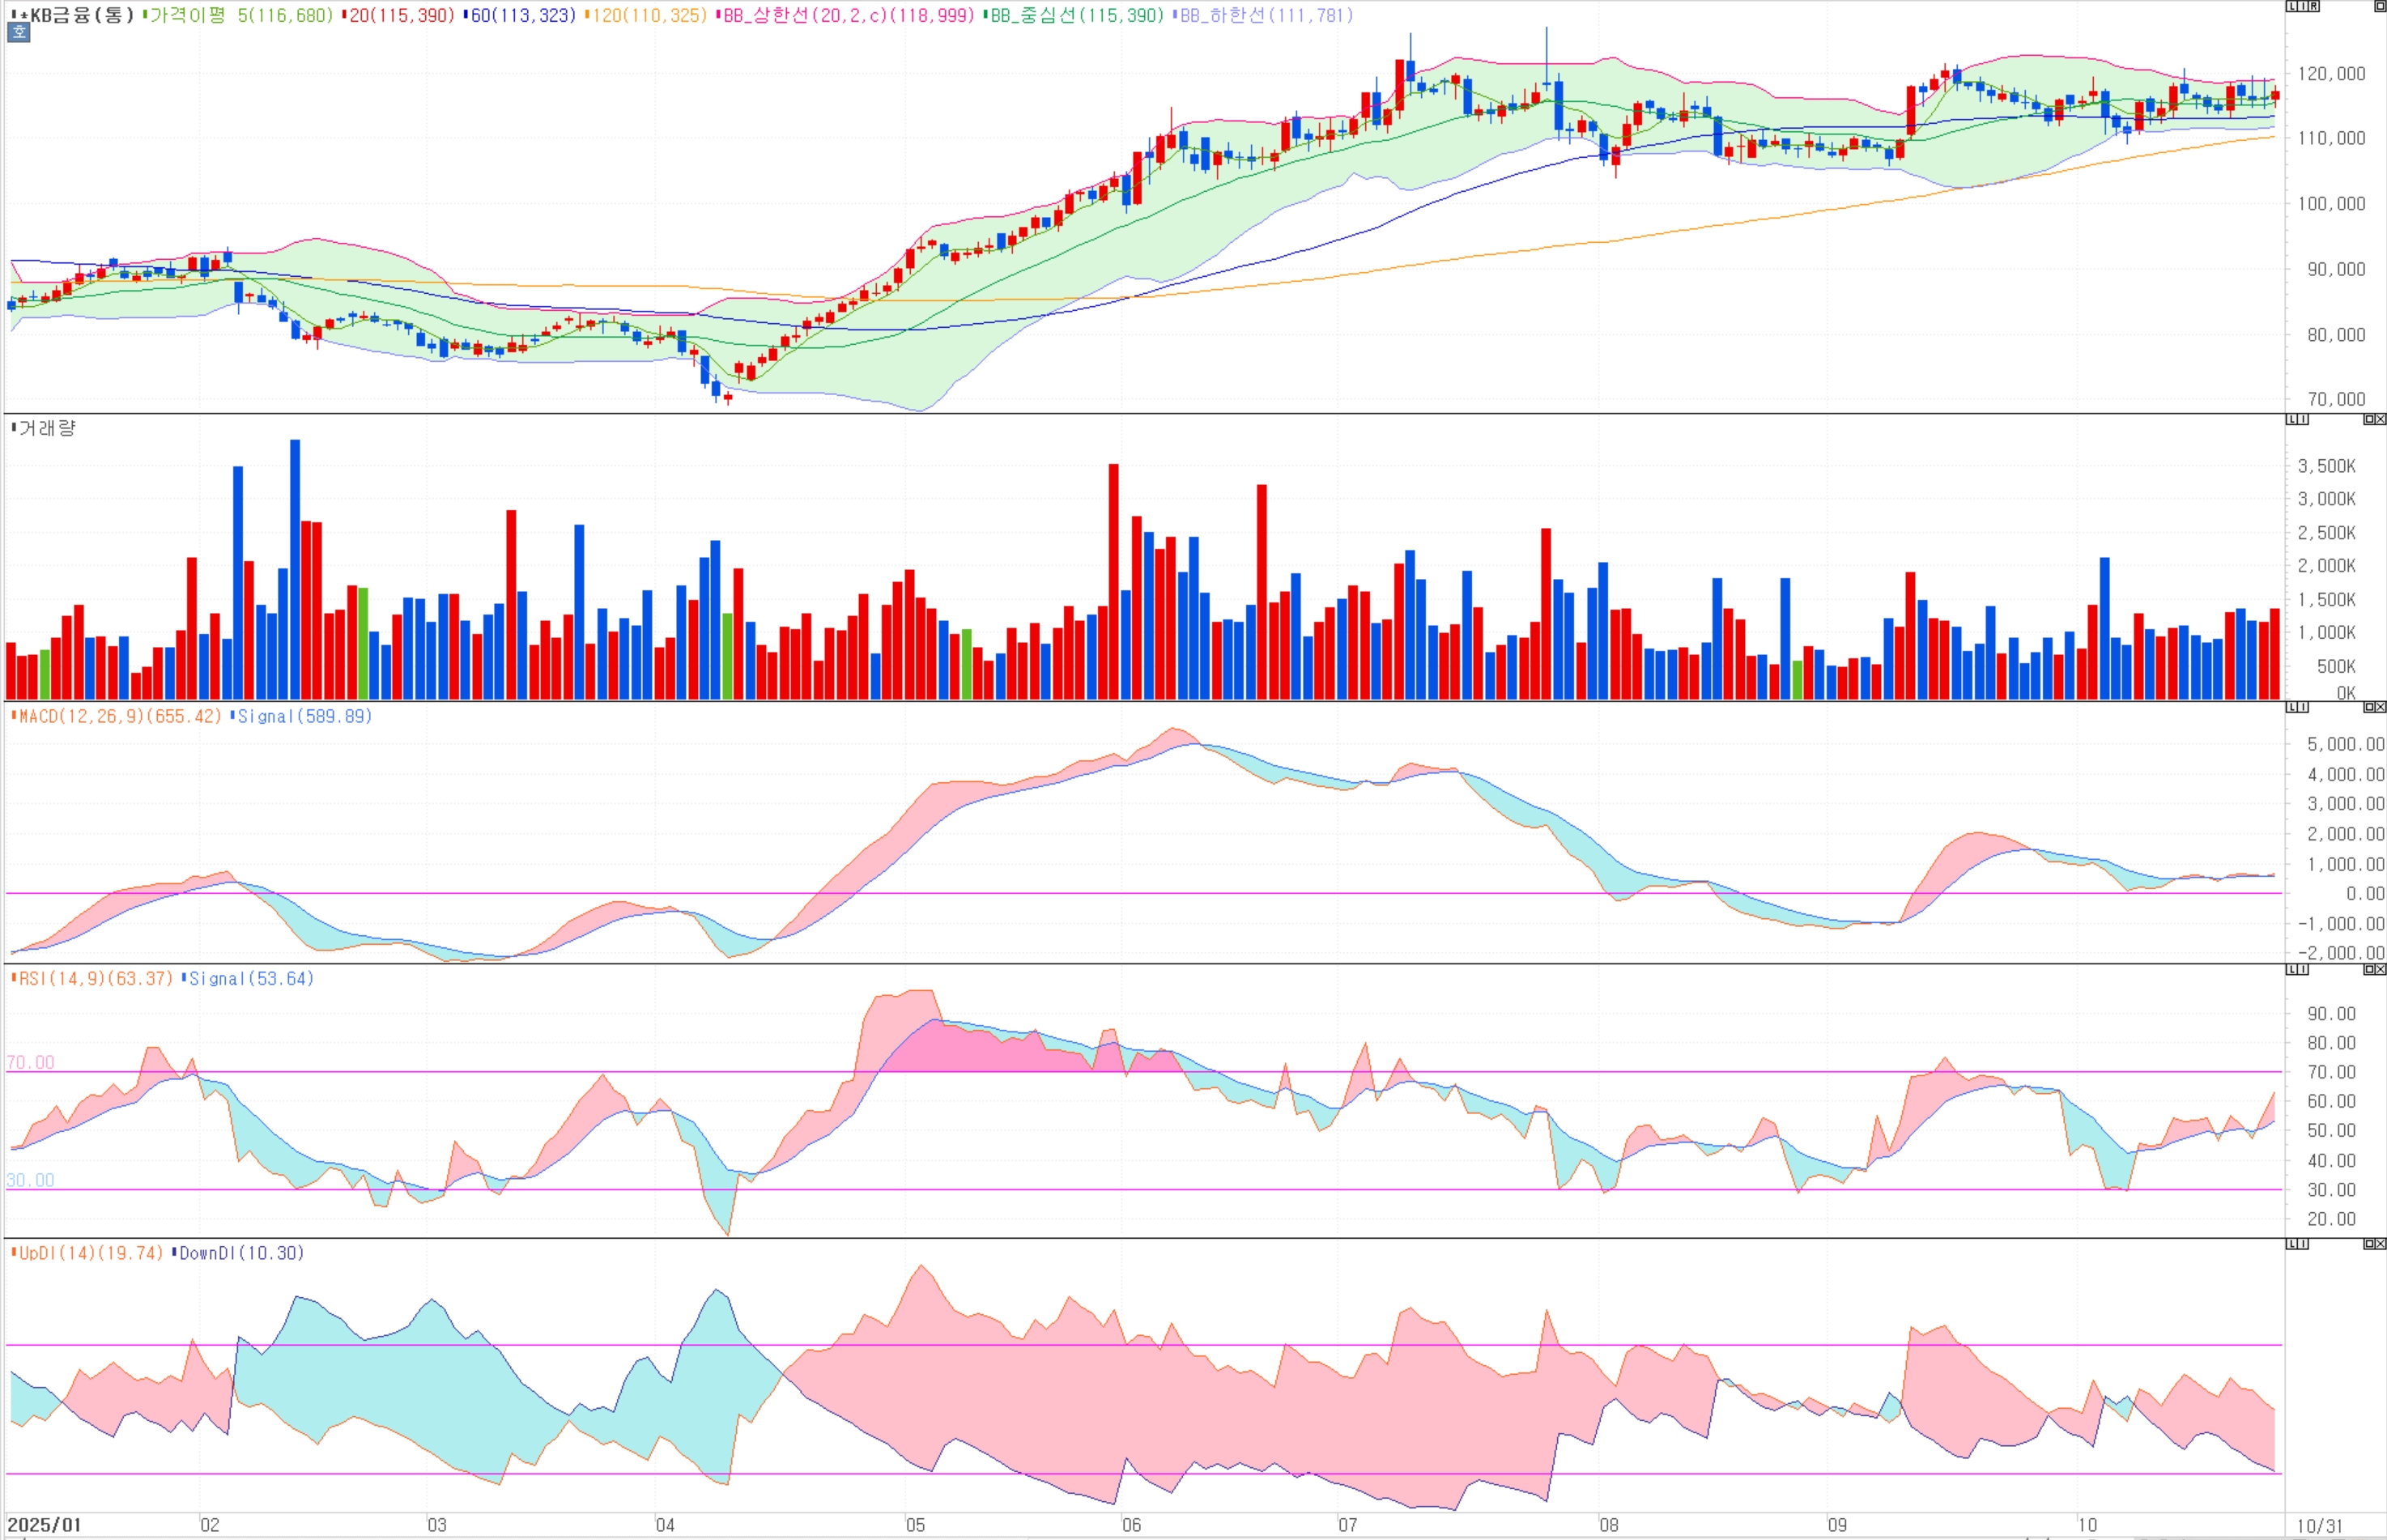The height and width of the screenshot is (1540, 2387).
Task: Click the L button on price panel
Action: pos(2292,6)
